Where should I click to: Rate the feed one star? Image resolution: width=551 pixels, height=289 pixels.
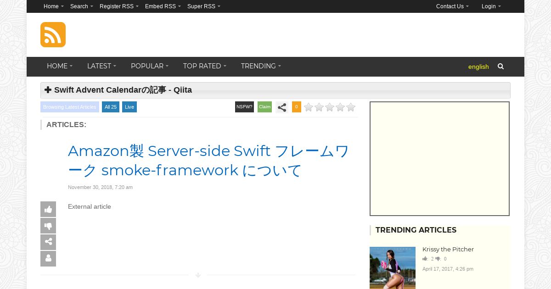[309, 107]
